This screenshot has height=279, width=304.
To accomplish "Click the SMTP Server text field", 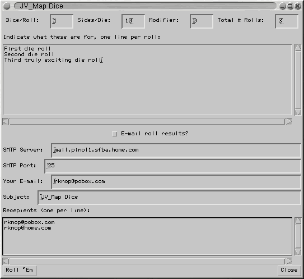I will 176,150.
